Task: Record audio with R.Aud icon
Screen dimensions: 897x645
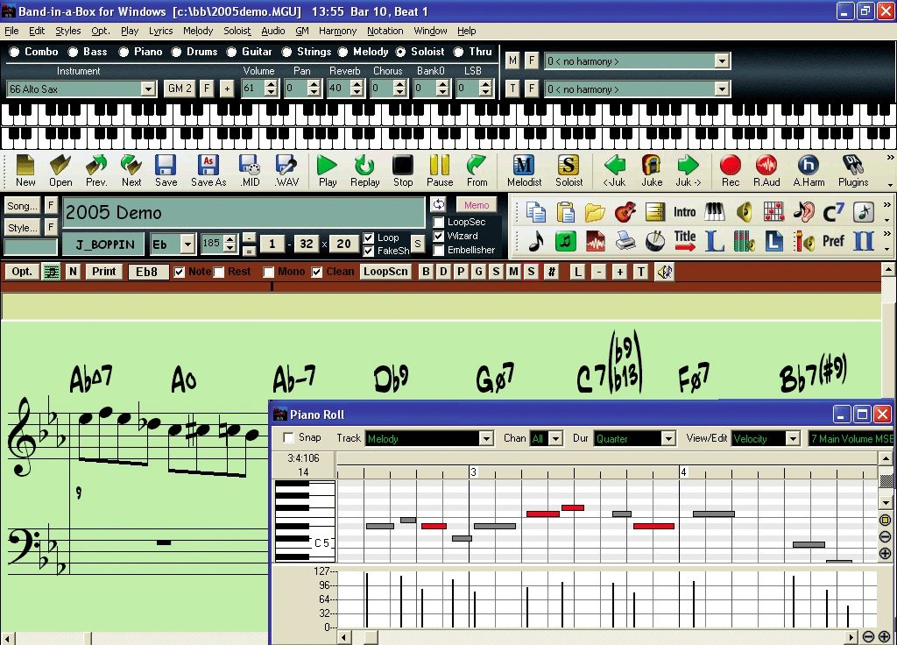Action: (x=766, y=171)
